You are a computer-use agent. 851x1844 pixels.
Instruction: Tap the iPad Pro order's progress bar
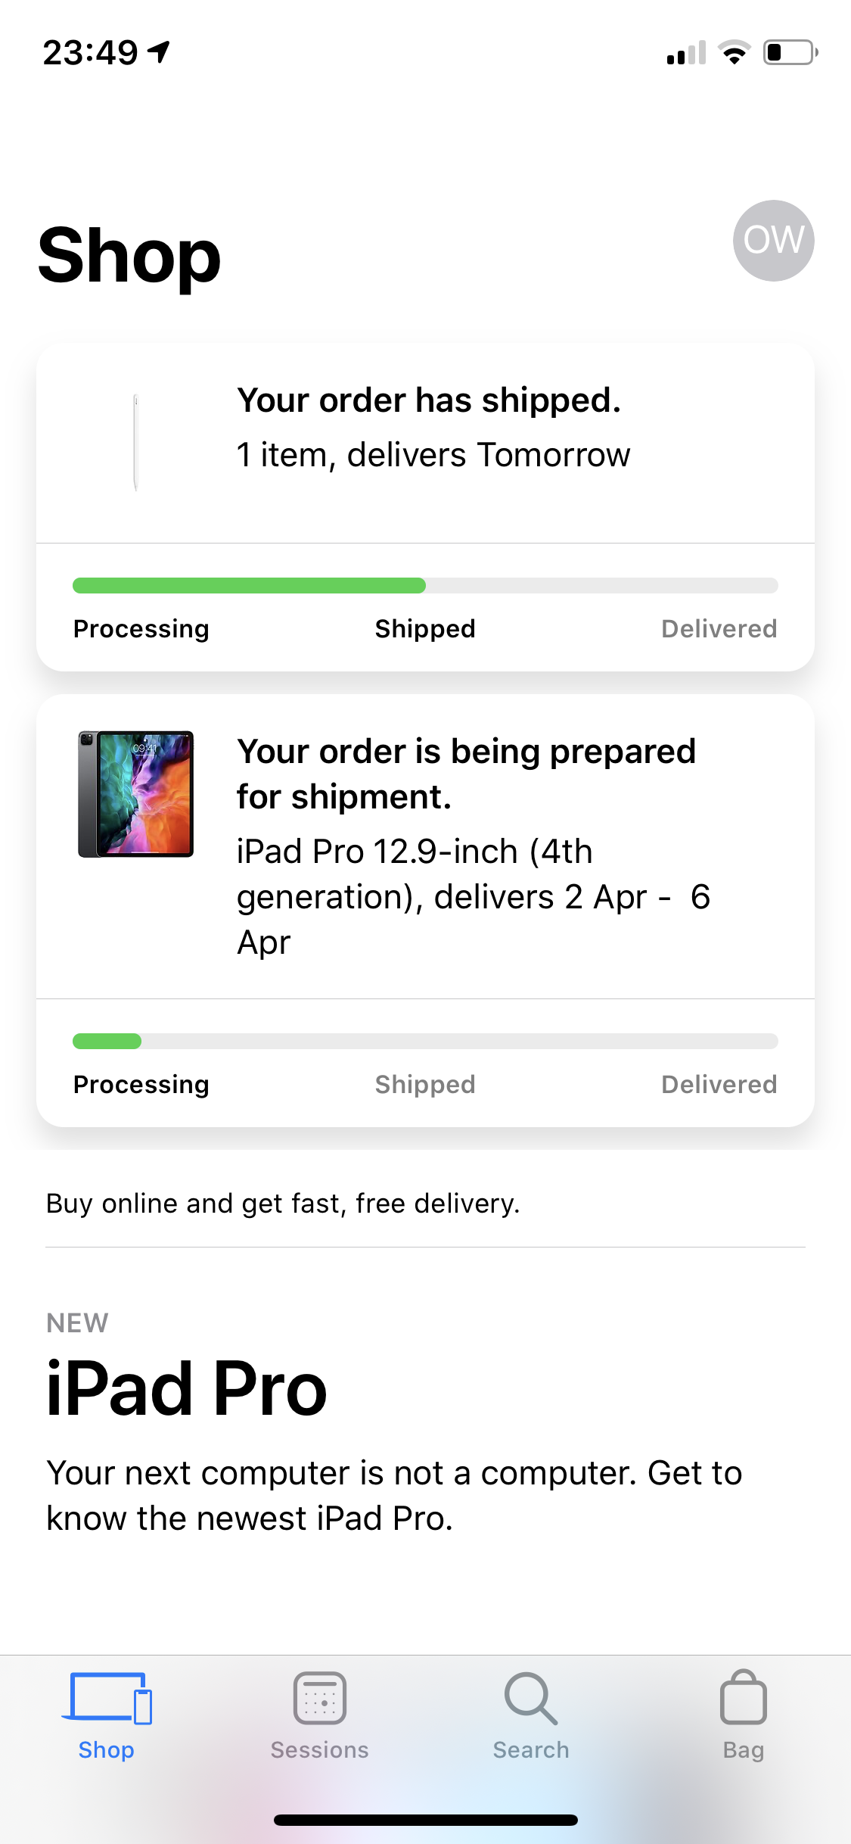(x=424, y=1041)
